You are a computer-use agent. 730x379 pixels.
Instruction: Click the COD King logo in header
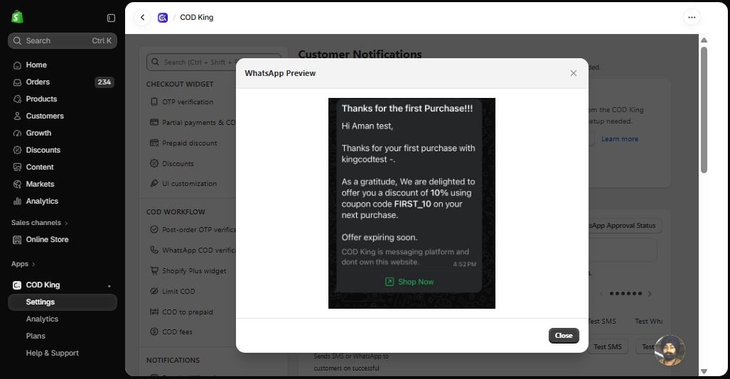coord(163,18)
